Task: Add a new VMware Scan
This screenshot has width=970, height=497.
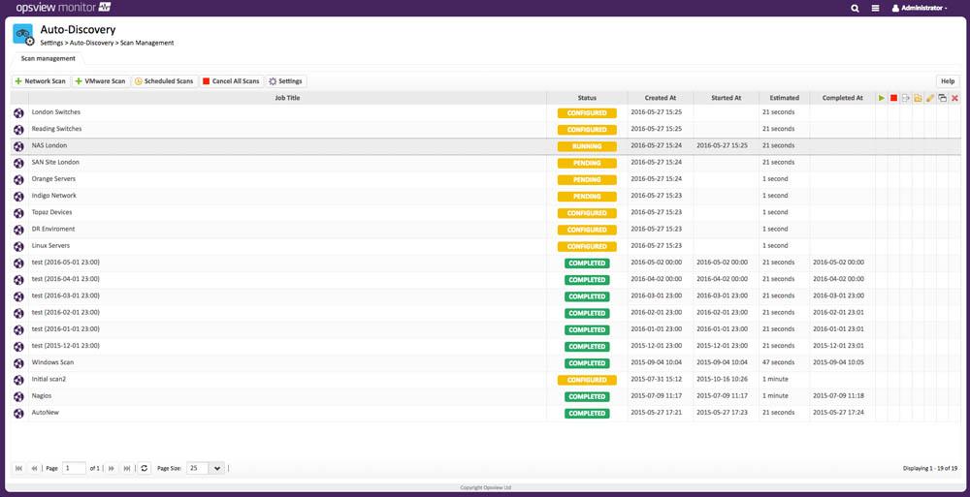Action: [x=101, y=81]
